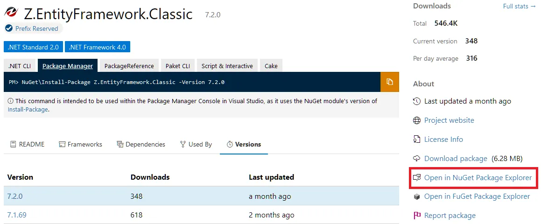The image size is (541, 224).
Task: Click the 7.2.0 version label beside the title
Action: [x=212, y=15]
